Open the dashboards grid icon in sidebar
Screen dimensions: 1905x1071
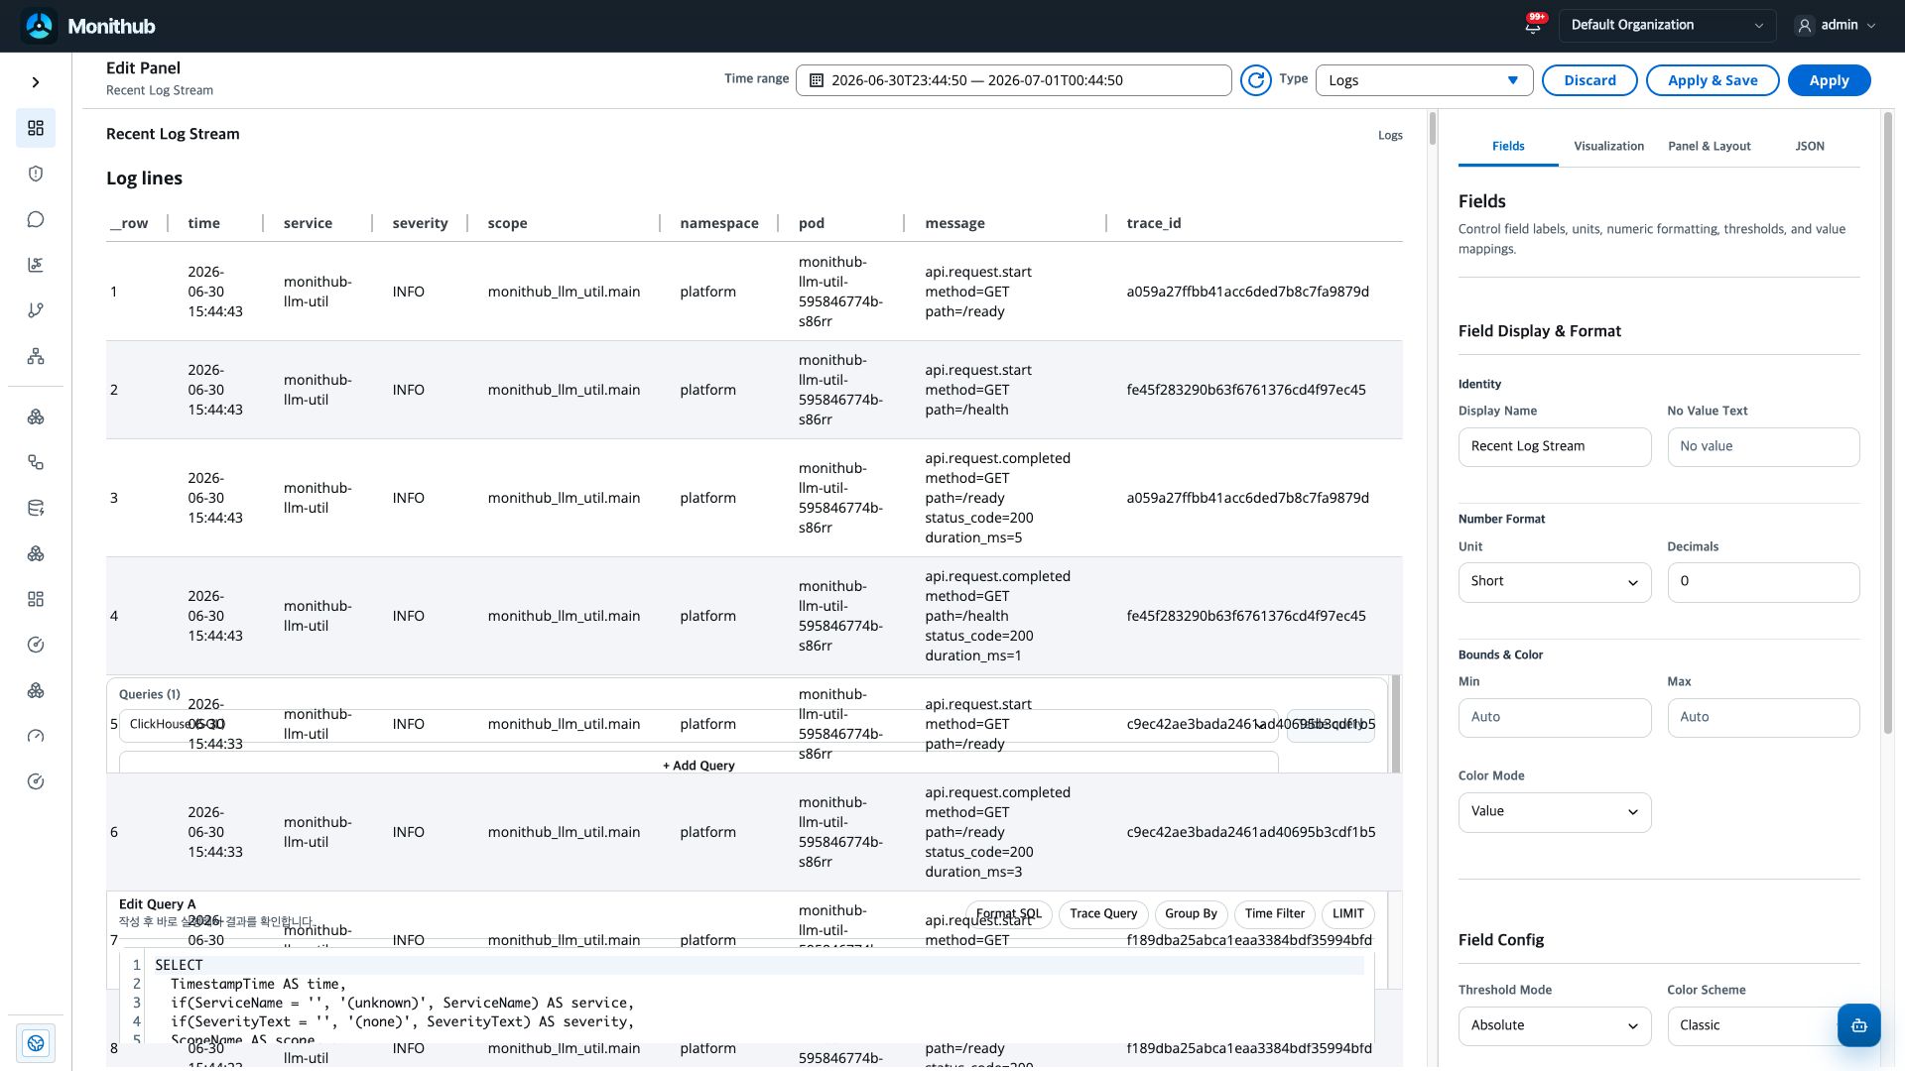(x=36, y=128)
